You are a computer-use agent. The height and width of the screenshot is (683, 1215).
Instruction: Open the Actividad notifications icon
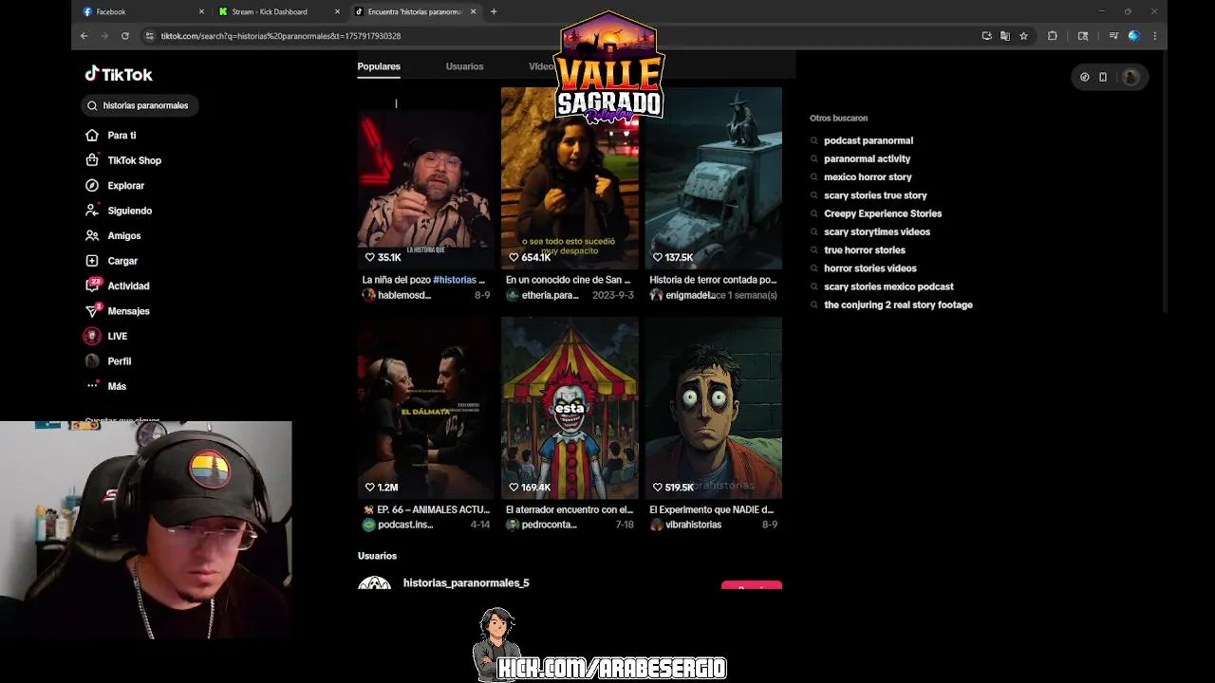tap(92, 286)
